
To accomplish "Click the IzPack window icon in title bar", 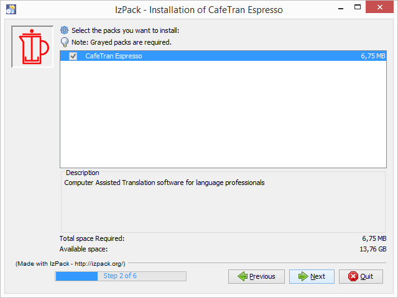I will click(11, 9).
